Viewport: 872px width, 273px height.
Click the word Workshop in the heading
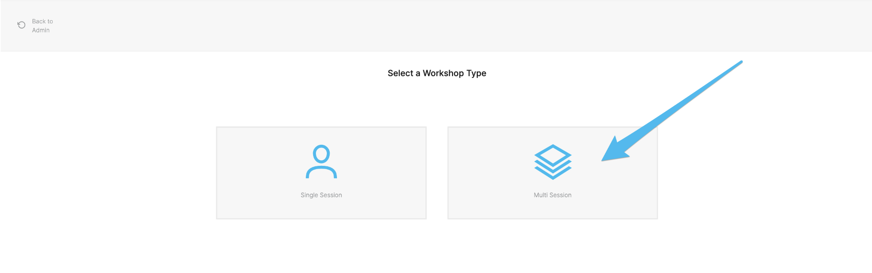pyautogui.click(x=443, y=73)
